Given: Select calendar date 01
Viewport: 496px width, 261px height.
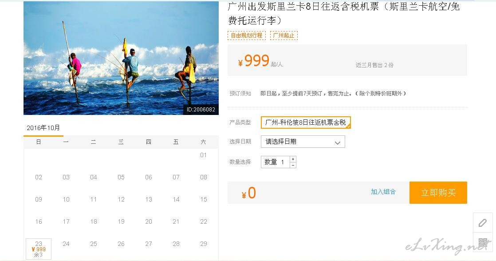Looking at the screenshot, I should 203,155.
